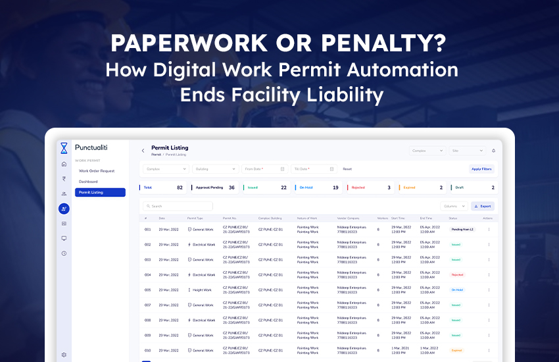Click the Expired badge in row 010
Image resolution: width=559 pixels, height=362 pixels.
click(456, 350)
